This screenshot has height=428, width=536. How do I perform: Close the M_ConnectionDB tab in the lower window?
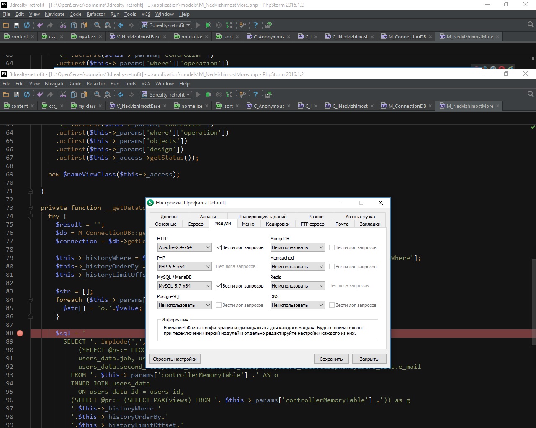430,106
